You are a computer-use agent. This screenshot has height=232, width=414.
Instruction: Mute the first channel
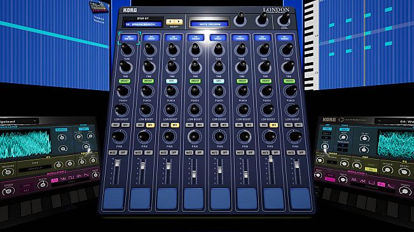click(113, 153)
